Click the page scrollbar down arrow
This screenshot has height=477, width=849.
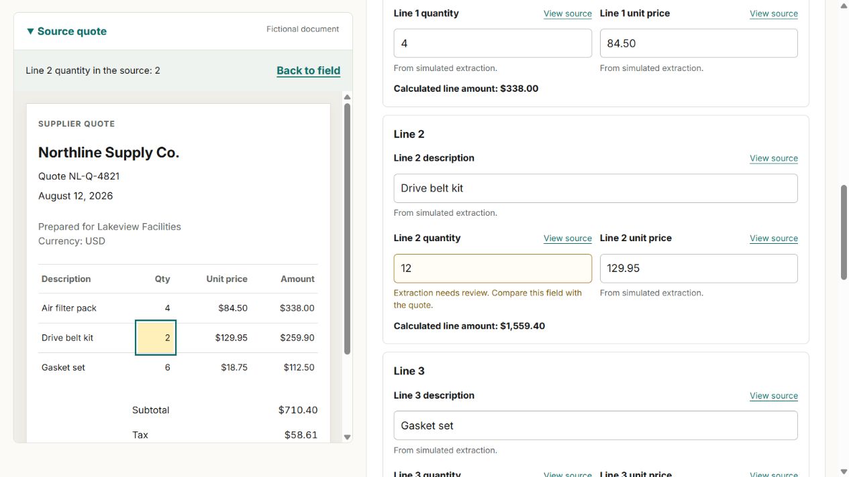pos(844,472)
